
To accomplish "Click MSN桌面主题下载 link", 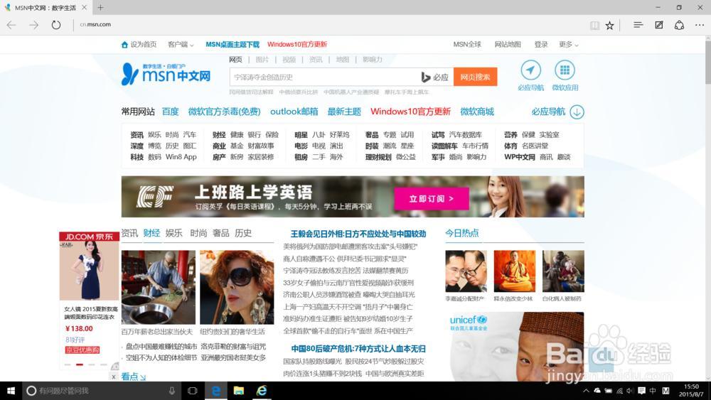I will (x=232, y=44).
